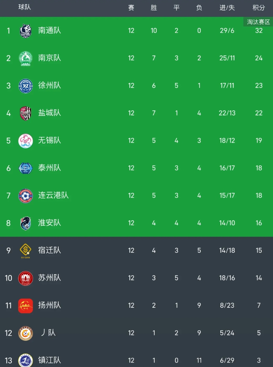Viewport: 273px width, 367px height.
Task: Open the 南京队 green crest icon
Action: (26, 58)
